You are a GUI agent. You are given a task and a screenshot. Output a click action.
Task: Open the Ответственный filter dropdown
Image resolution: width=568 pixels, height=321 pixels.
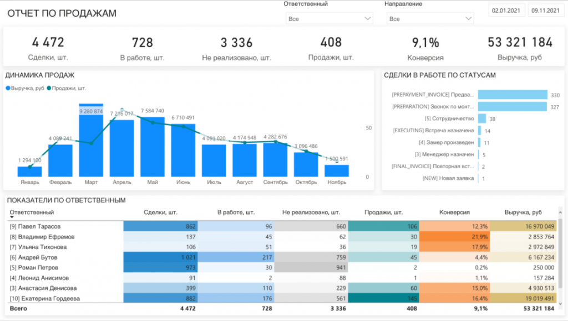tap(329, 19)
